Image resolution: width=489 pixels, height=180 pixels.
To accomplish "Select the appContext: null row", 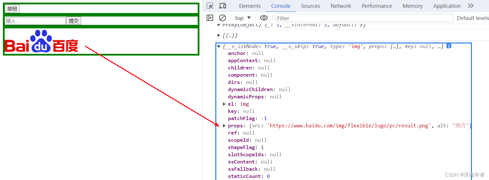I will (252, 60).
